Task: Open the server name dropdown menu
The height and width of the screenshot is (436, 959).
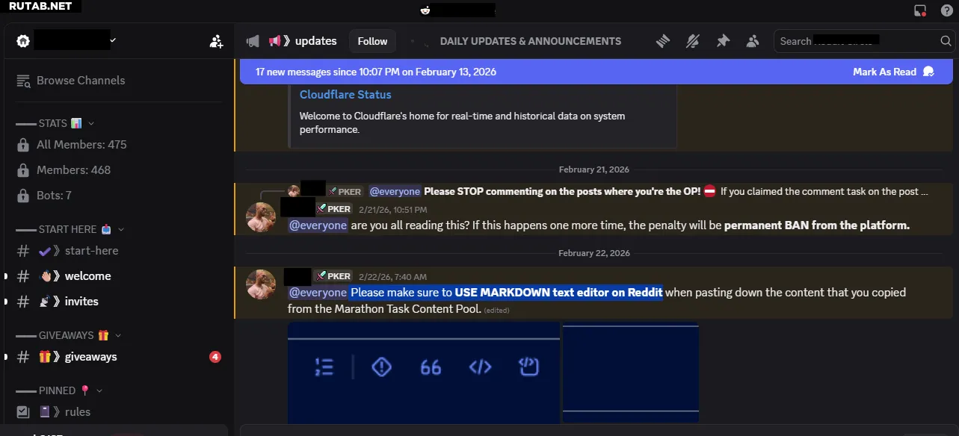Action: pyautogui.click(x=113, y=40)
